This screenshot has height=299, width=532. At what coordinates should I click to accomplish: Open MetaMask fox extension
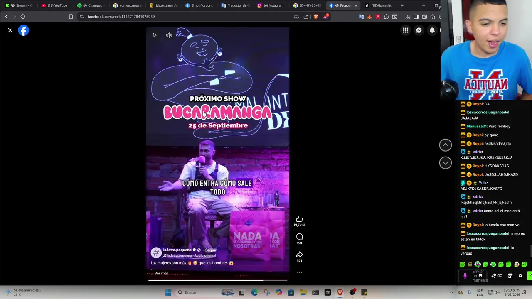(x=369, y=17)
